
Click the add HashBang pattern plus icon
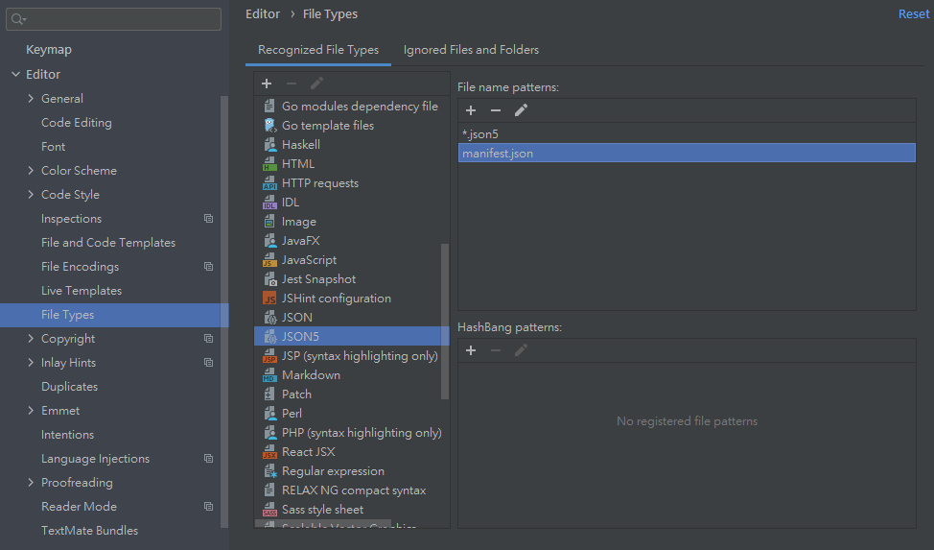pos(471,350)
